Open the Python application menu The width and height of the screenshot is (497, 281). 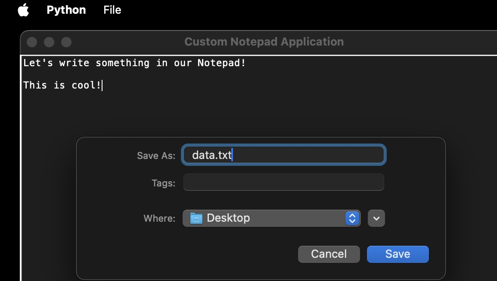[x=66, y=10]
